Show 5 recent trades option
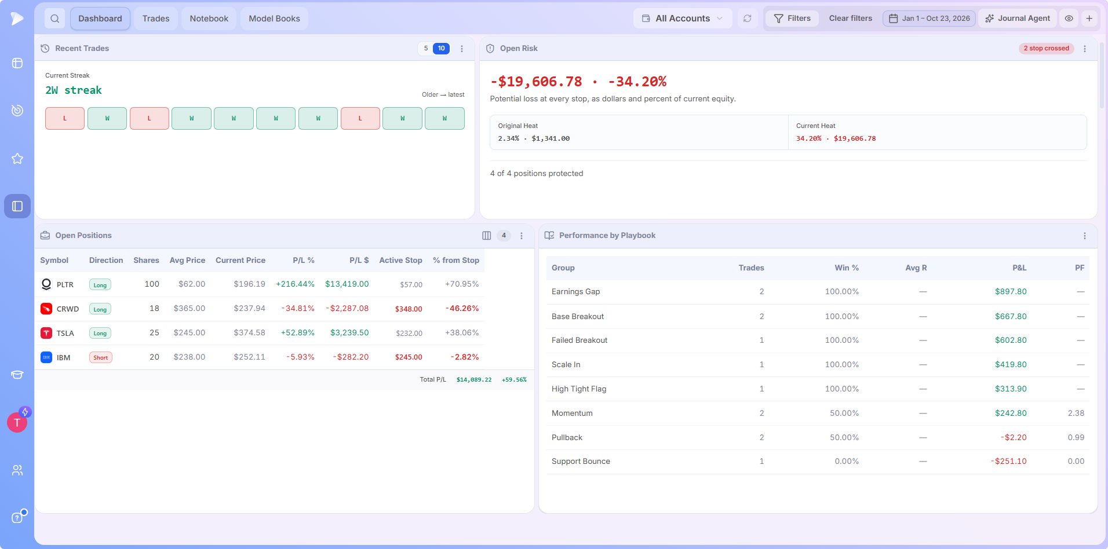 426,49
